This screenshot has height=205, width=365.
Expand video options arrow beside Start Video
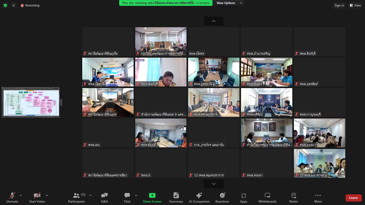(47, 195)
